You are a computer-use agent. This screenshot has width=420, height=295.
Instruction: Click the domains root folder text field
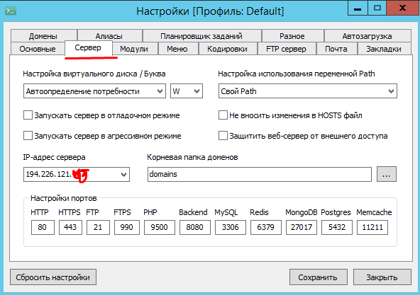(259, 175)
